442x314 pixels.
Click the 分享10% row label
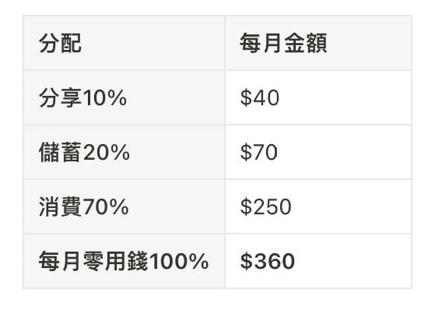[x=83, y=98]
